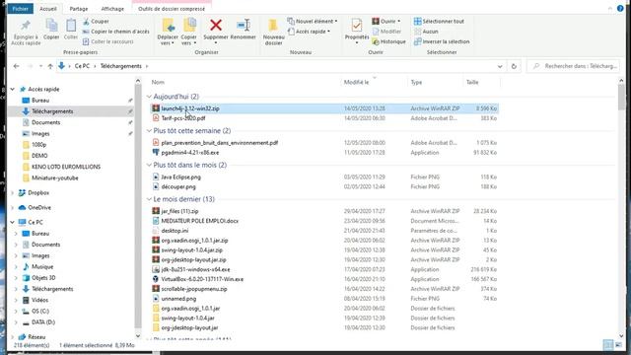
Task: Open Déplacer vers dropdown
Action: tap(168, 39)
